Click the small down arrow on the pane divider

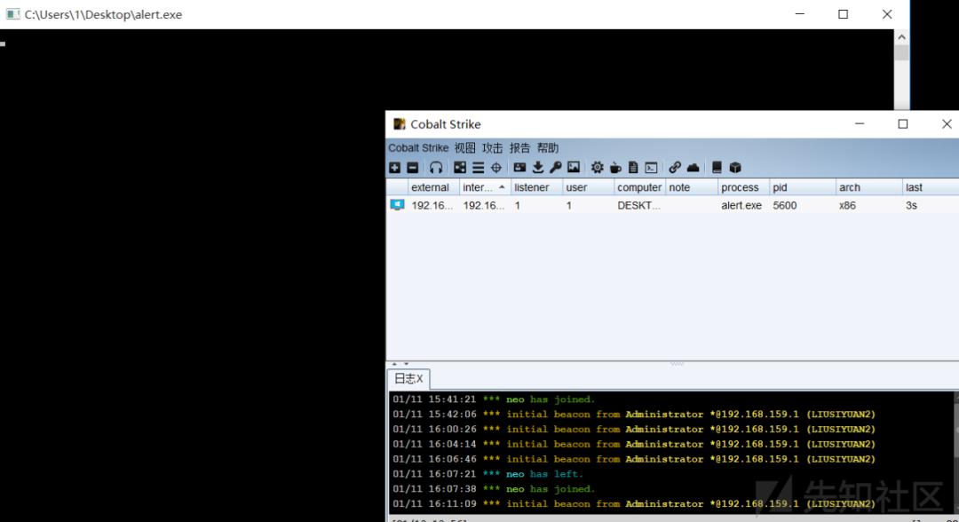point(406,364)
